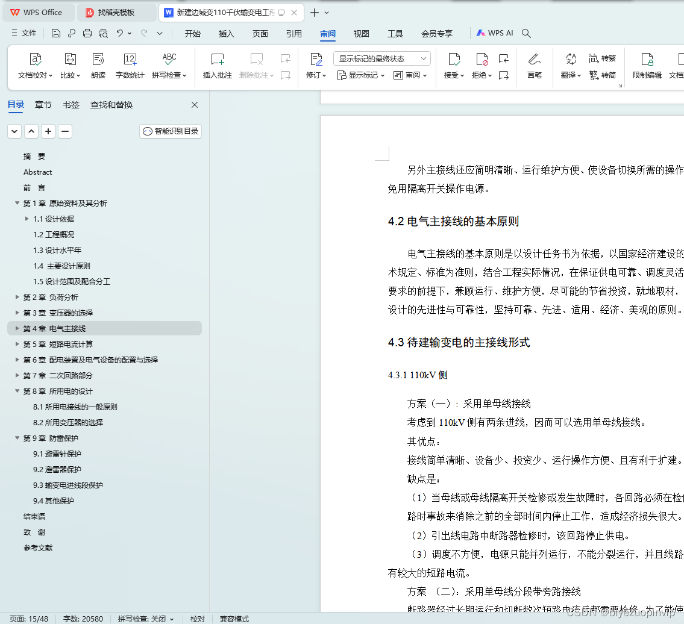Viewport: 684px width, 624px height.
Task: Jump to 参考文献 in outline
Action: coord(38,548)
